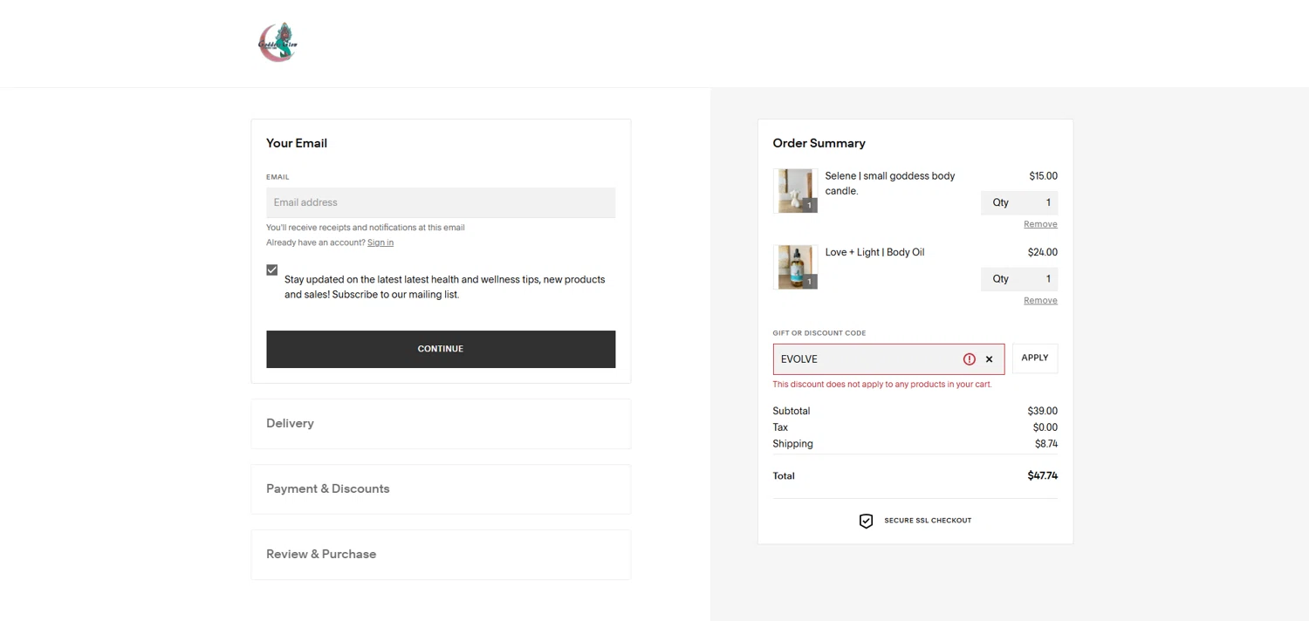Click the $24.00 body oil price
This screenshot has height=621, width=1309.
(1042, 252)
